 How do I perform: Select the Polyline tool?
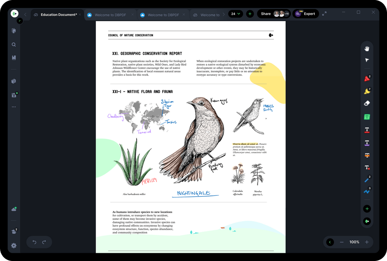367,191
